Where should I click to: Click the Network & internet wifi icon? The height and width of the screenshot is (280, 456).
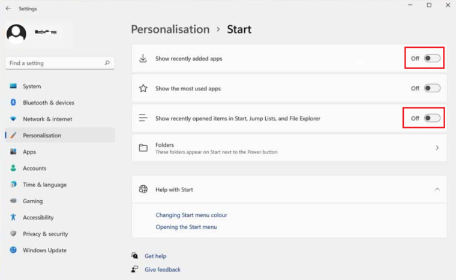coord(13,119)
